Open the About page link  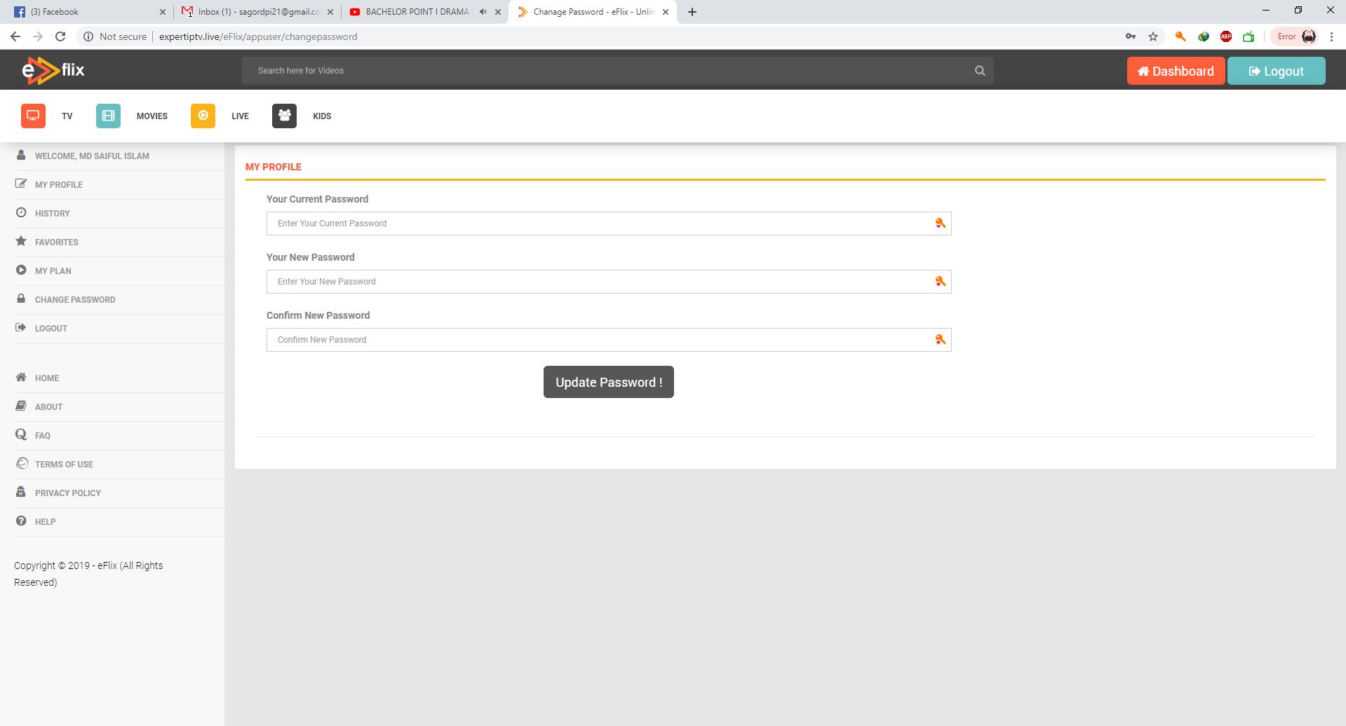point(48,407)
